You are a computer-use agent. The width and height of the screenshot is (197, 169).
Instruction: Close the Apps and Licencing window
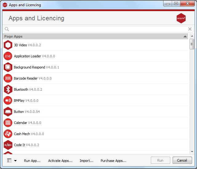coord(187,3)
